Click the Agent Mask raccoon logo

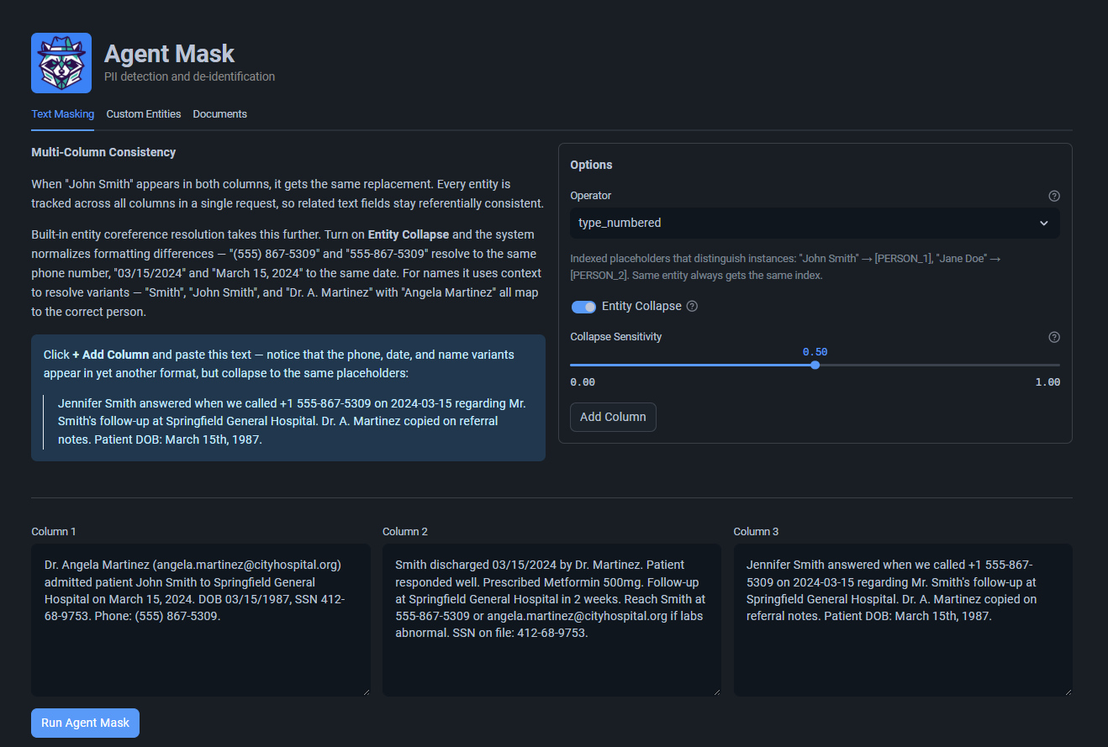pyautogui.click(x=61, y=63)
